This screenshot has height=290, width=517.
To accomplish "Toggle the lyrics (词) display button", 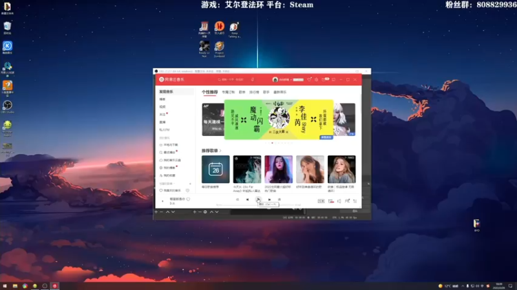I will pyautogui.click(x=279, y=200).
